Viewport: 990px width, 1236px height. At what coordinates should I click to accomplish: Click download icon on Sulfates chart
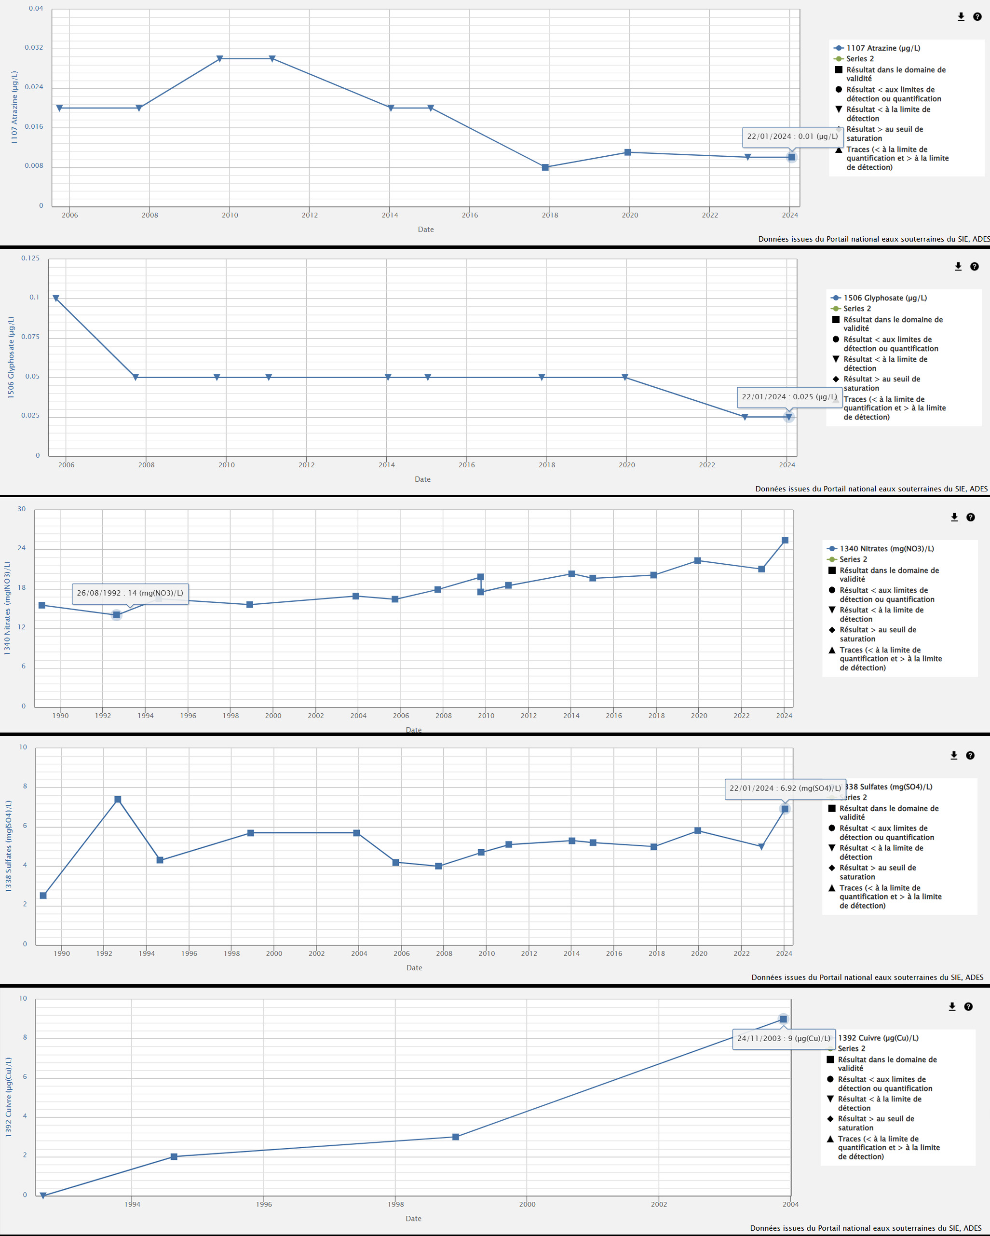click(x=954, y=756)
